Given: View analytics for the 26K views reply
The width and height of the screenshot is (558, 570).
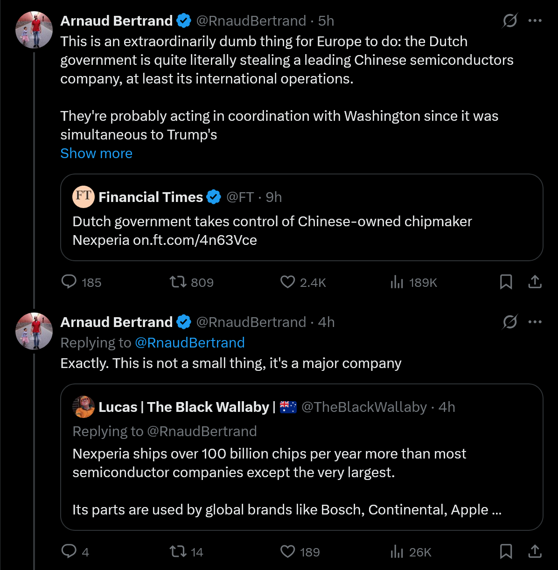Looking at the screenshot, I should click(x=397, y=551).
